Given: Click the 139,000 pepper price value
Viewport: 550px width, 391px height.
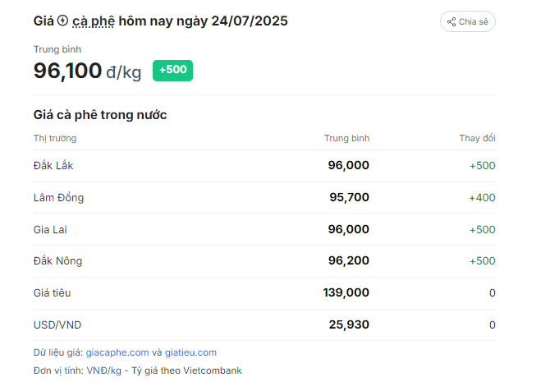Looking at the screenshot, I should tap(346, 292).
